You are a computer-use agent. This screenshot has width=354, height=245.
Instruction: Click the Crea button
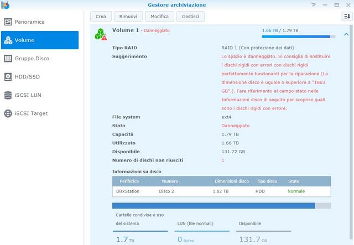(101, 17)
